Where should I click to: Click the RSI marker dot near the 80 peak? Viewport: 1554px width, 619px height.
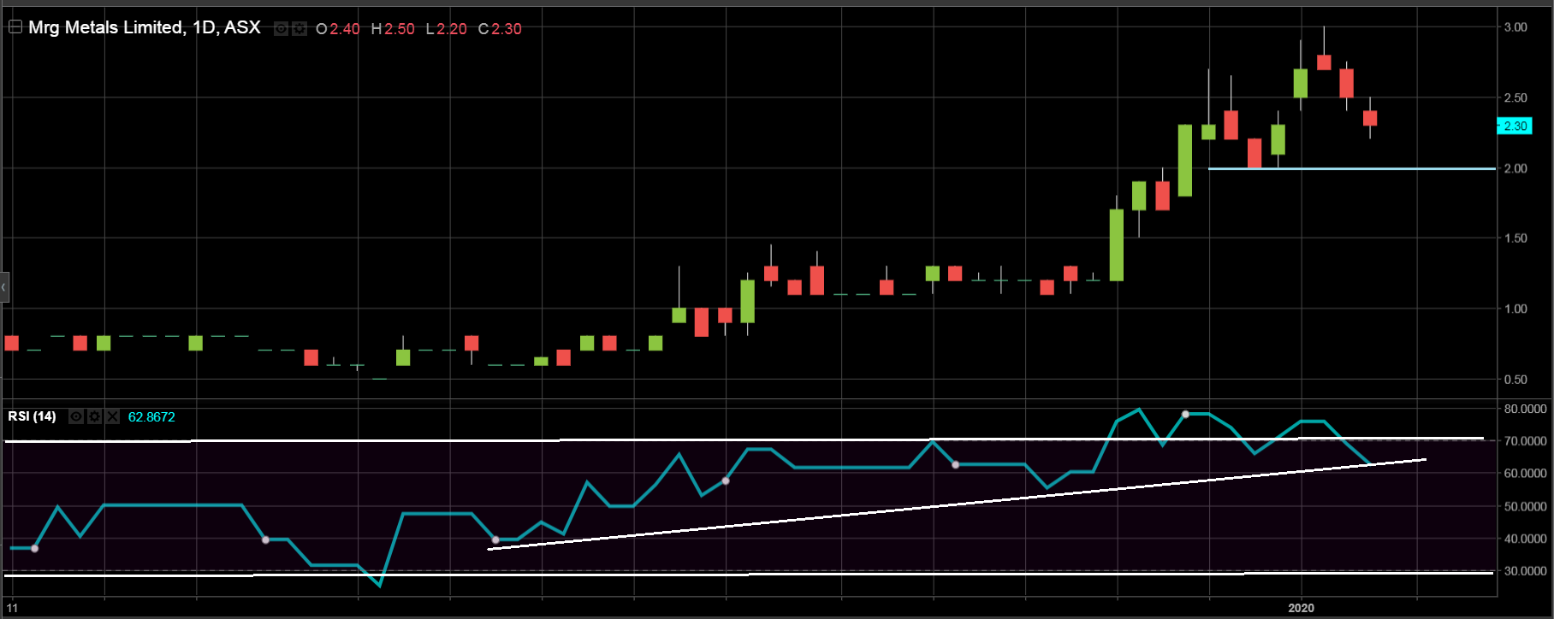1185,414
